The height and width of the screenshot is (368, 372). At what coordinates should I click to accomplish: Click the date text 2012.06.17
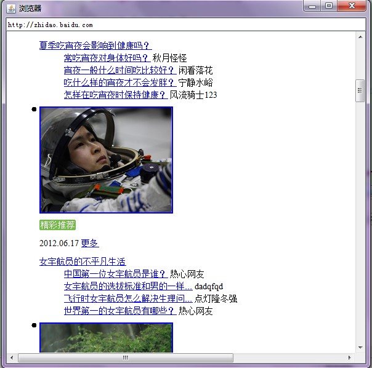pos(59,243)
